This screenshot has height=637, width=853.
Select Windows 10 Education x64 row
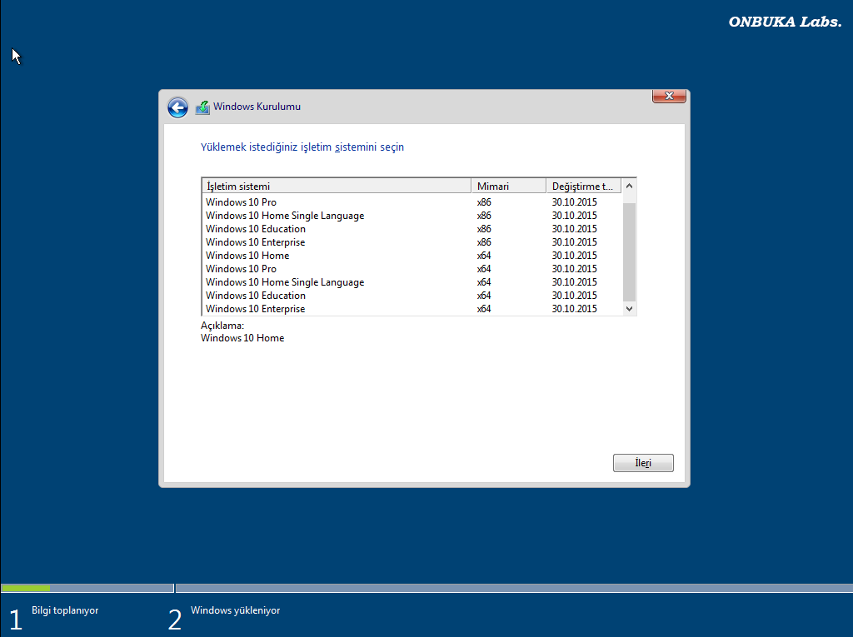(x=412, y=296)
